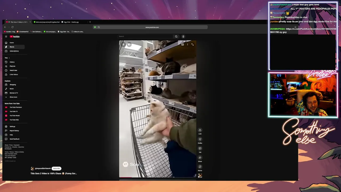Reload the current page
The height and width of the screenshot is (192, 341).
tap(13, 27)
